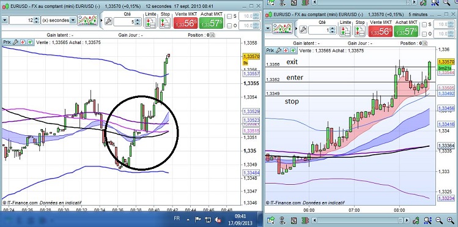Open the (x) secondes timeframe dropdown

point(73,20)
